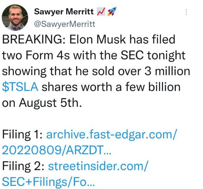Open the archive.fast-edgar.com filing link
Viewport: 203px width, 189px height.
coord(111,134)
